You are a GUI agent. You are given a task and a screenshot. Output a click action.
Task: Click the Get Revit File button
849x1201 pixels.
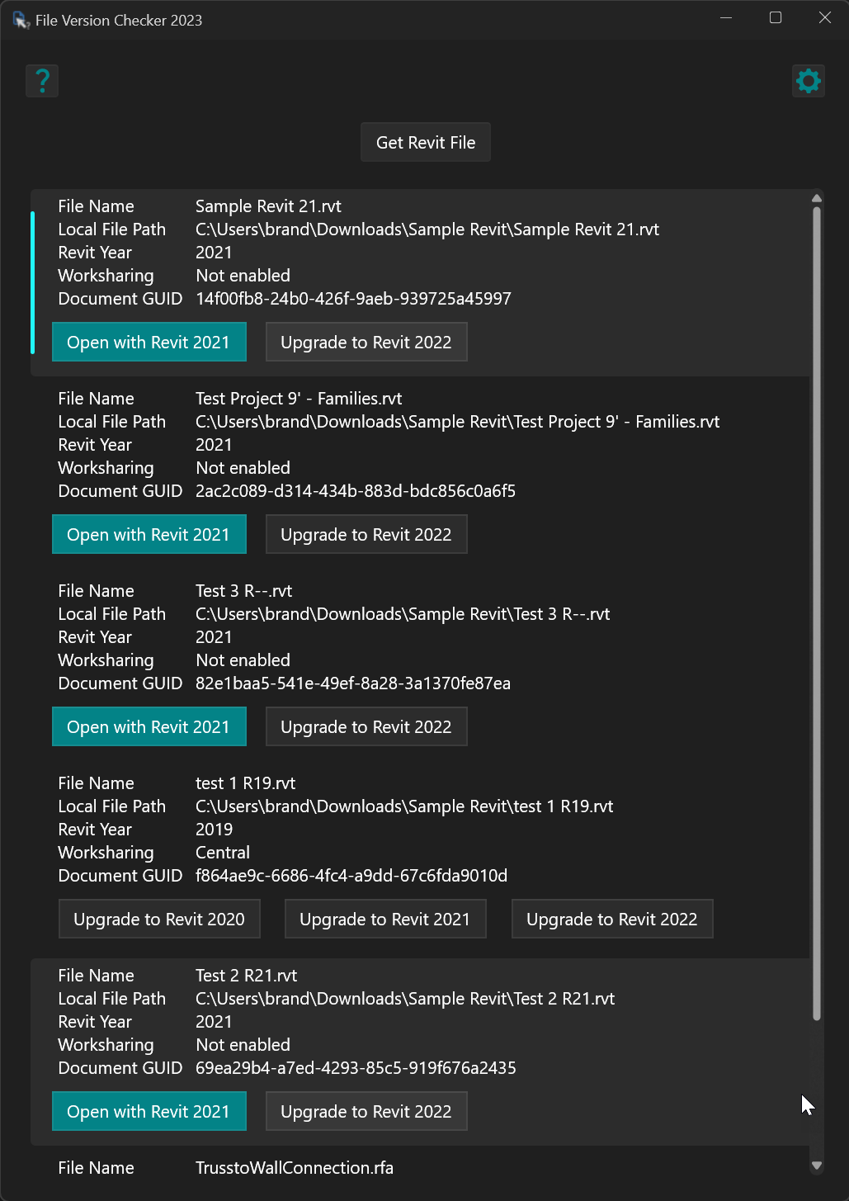click(x=425, y=143)
